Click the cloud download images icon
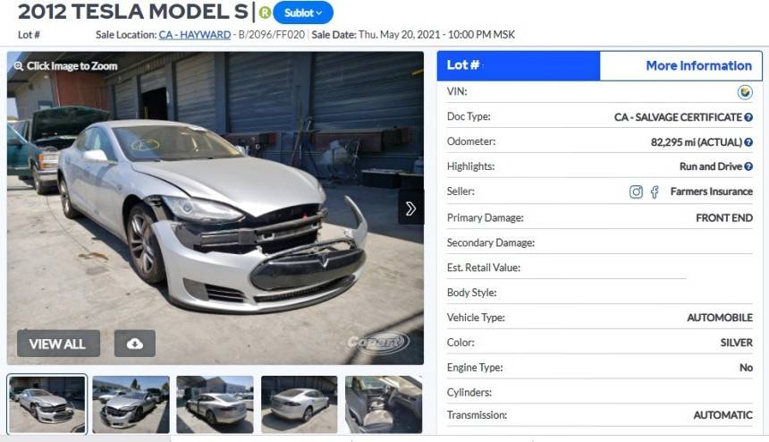 [x=135, y=344]
